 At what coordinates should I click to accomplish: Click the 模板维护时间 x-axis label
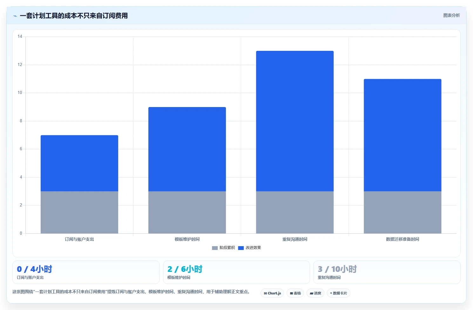187,239
